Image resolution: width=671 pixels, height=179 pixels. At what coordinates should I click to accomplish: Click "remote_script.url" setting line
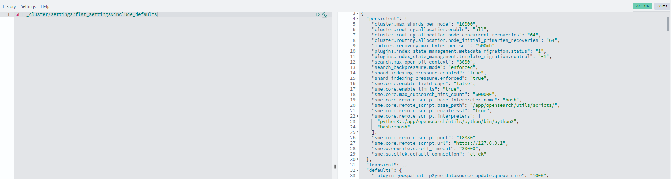tap(440, 143)
